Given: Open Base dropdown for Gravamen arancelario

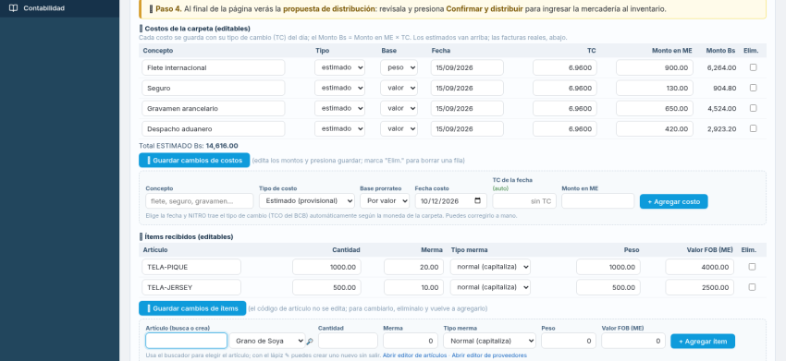Looking at the screenshot, I should tap(399, 108).
